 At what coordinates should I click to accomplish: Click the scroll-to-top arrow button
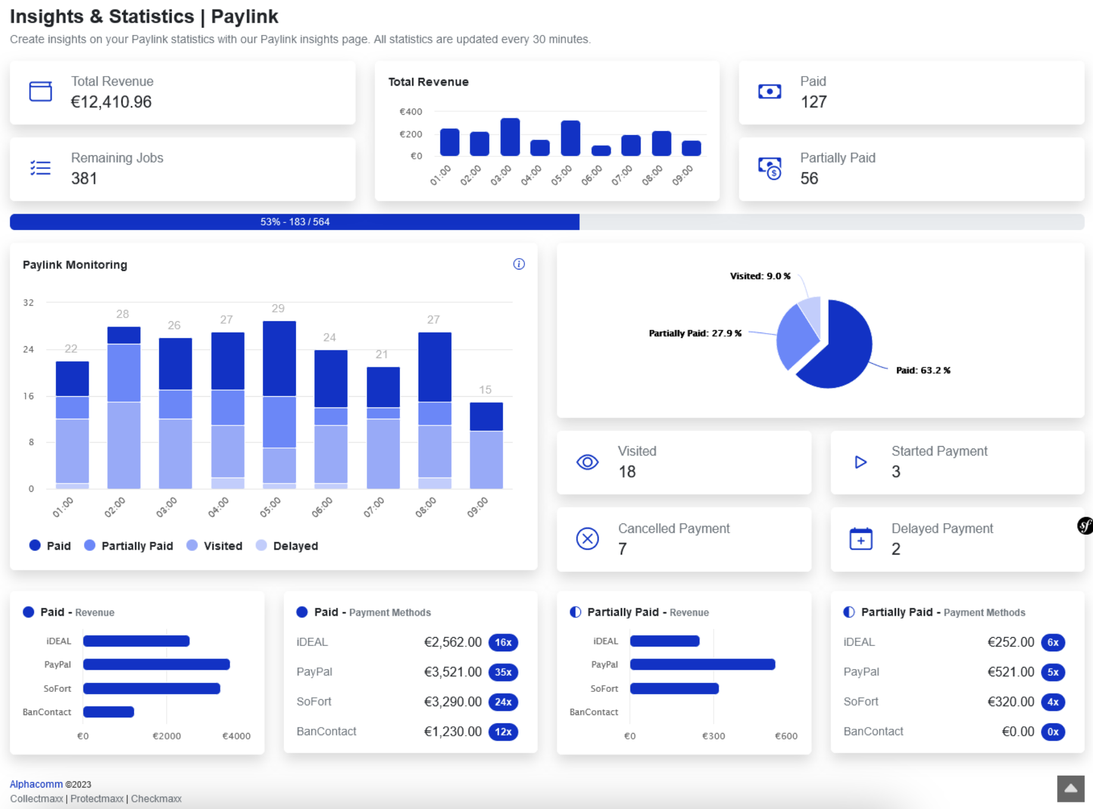pyautogui.click(x=1070, y=789)
